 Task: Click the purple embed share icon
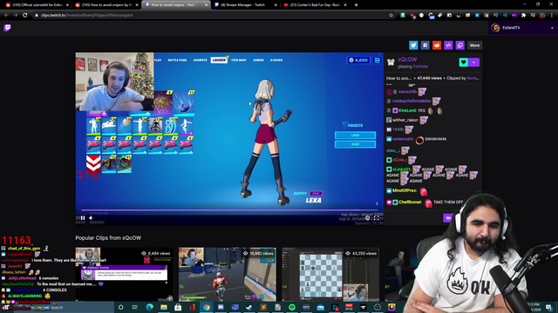[x=448, y=45]
